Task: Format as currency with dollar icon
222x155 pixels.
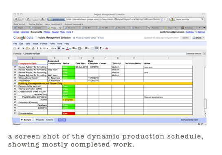Action: [x=37, y=48]
